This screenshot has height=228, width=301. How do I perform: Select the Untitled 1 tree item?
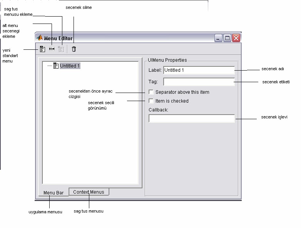(70, 66)
